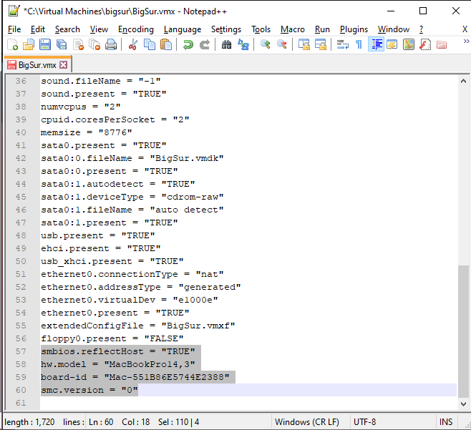Open the Plugins menu
Viewport: 471px width, 430px height.
[354, 29]
